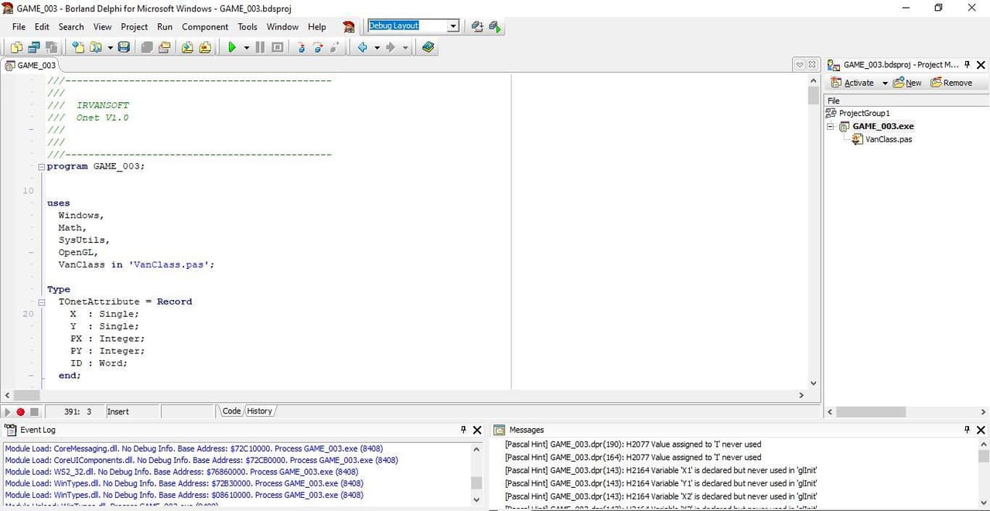The height and width of the screenshot is (511, 990).
Task: Click the Pause program icon
Action: [x=260, y=47]
